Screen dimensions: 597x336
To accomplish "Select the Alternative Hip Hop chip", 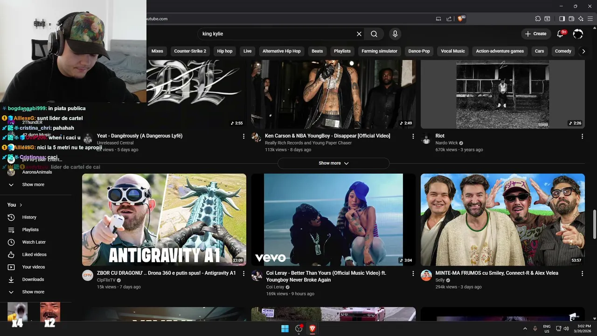I will point(282,51).
